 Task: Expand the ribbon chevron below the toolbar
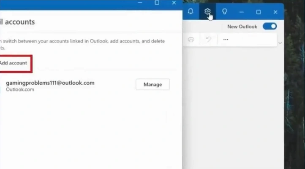[x=280, y=43]
